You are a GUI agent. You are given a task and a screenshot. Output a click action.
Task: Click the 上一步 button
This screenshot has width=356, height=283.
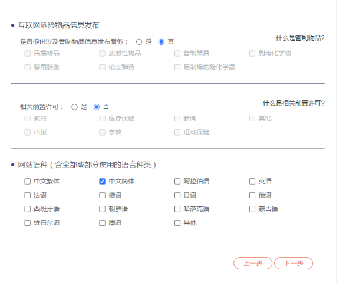[253, 264]
